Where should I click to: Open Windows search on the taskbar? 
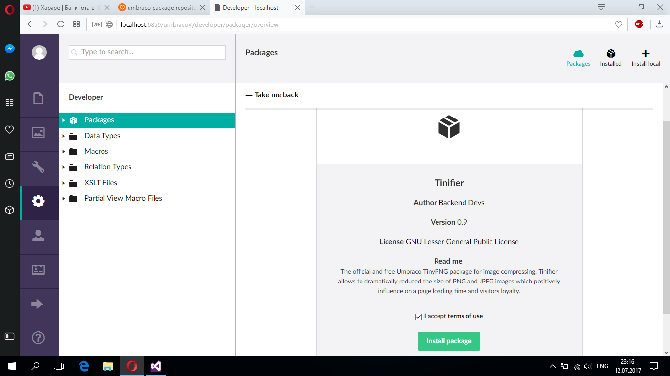pos(35,366)
